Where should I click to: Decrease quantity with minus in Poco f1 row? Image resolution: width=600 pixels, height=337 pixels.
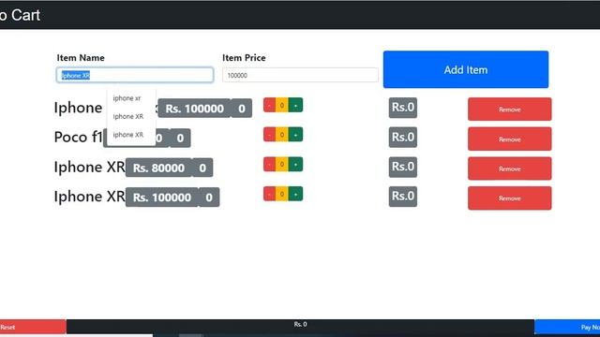269,135
